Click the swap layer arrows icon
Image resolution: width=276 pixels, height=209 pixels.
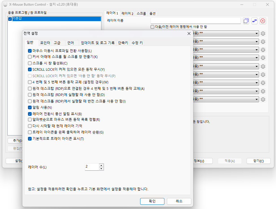click(x=254, y=21)
